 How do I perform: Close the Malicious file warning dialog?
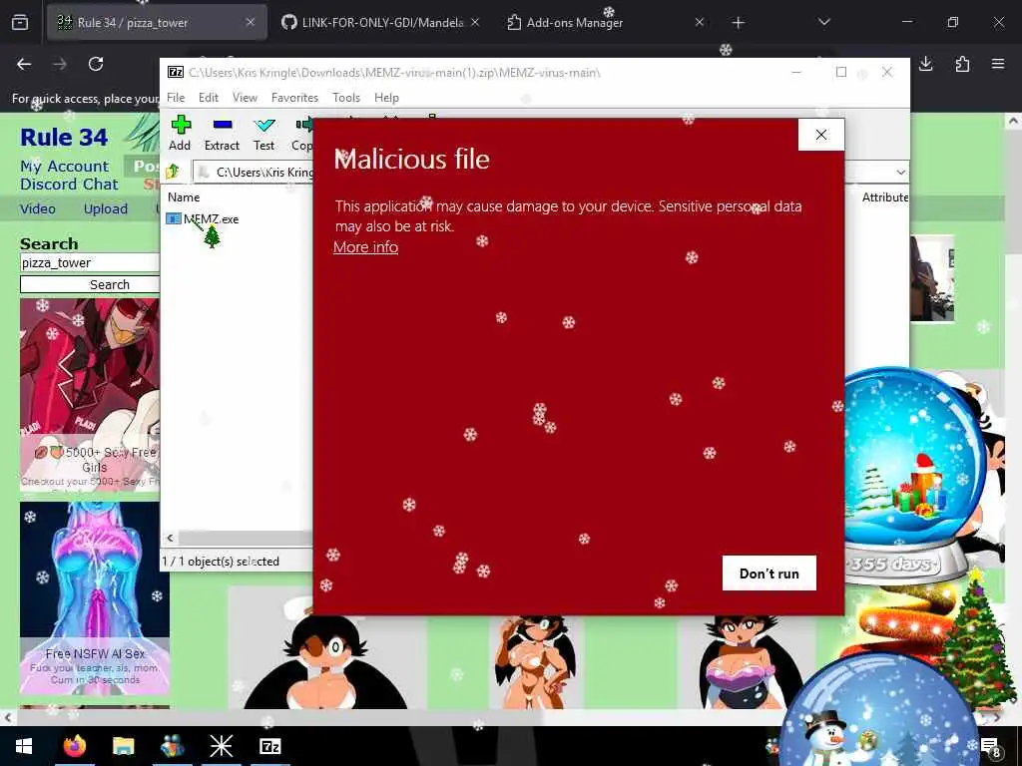[x=821, y=135]
